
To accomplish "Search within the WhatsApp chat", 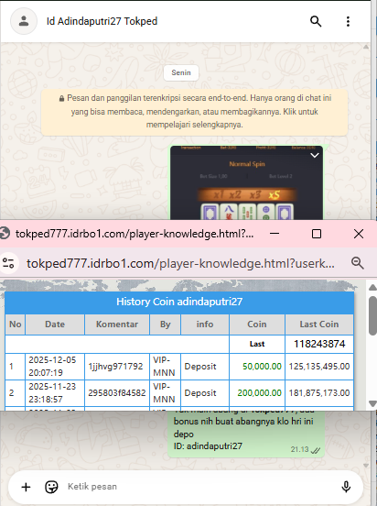I will (316, 21).
